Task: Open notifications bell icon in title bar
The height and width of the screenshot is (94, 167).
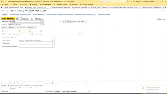Action: [128, 1]
